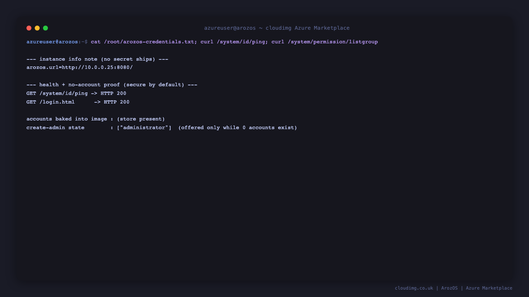The image size is (529, 297).
Task: Click the yellow minimize window dot
Action: click(37, 28)
